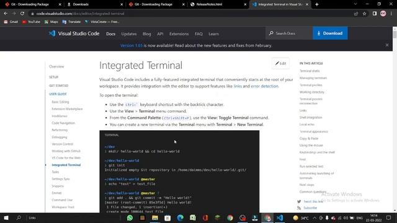Open the Extensions navigation item
This screenshot has height=223, width=397.
tap(179, 33)
